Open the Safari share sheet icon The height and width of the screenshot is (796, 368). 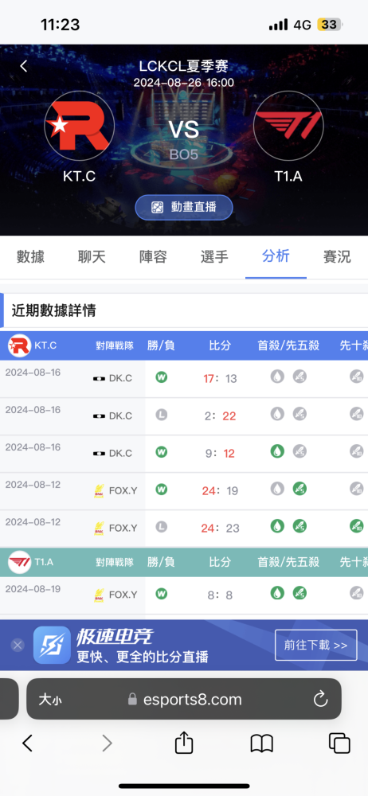184,743
